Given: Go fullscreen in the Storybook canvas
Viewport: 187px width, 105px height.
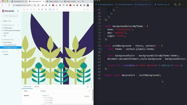Looking at the screenshot, I should [x=84, y=9].
